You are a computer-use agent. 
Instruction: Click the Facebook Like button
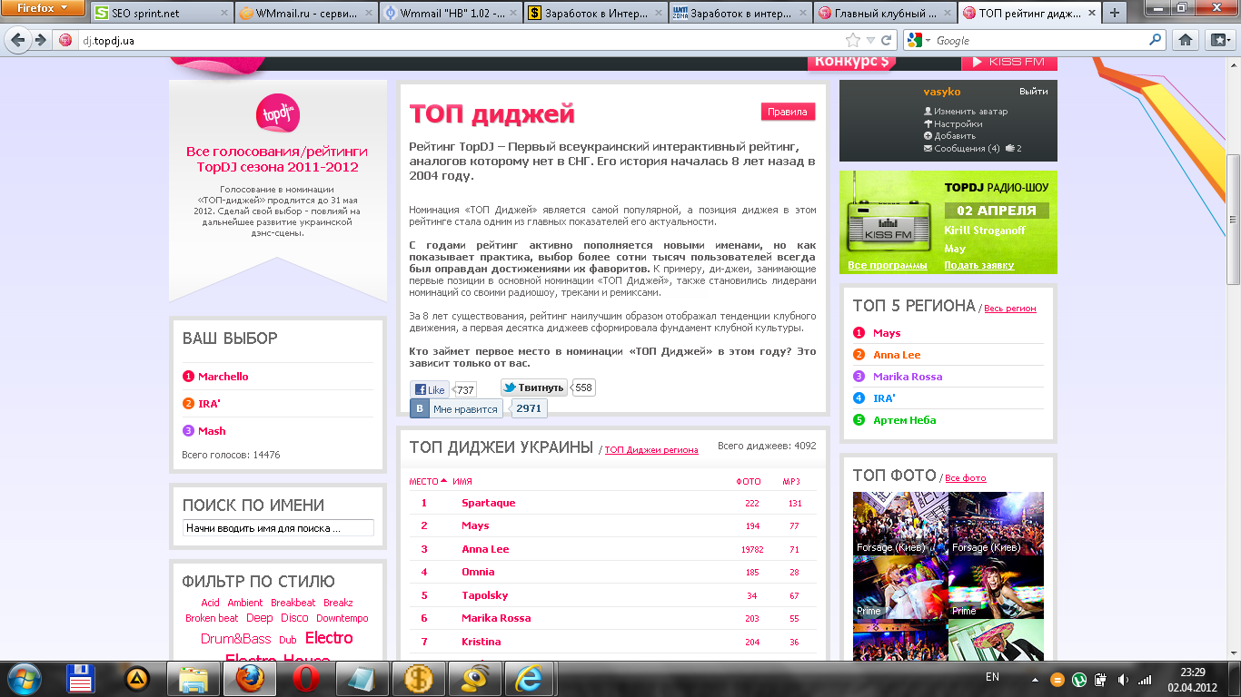pyautogui.click(x=430, y=389)
